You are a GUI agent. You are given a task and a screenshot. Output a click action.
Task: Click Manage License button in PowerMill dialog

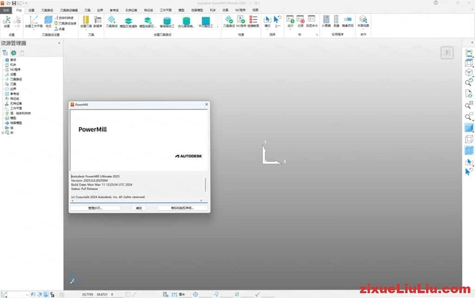pyautogui.click(x=95, y=208)
